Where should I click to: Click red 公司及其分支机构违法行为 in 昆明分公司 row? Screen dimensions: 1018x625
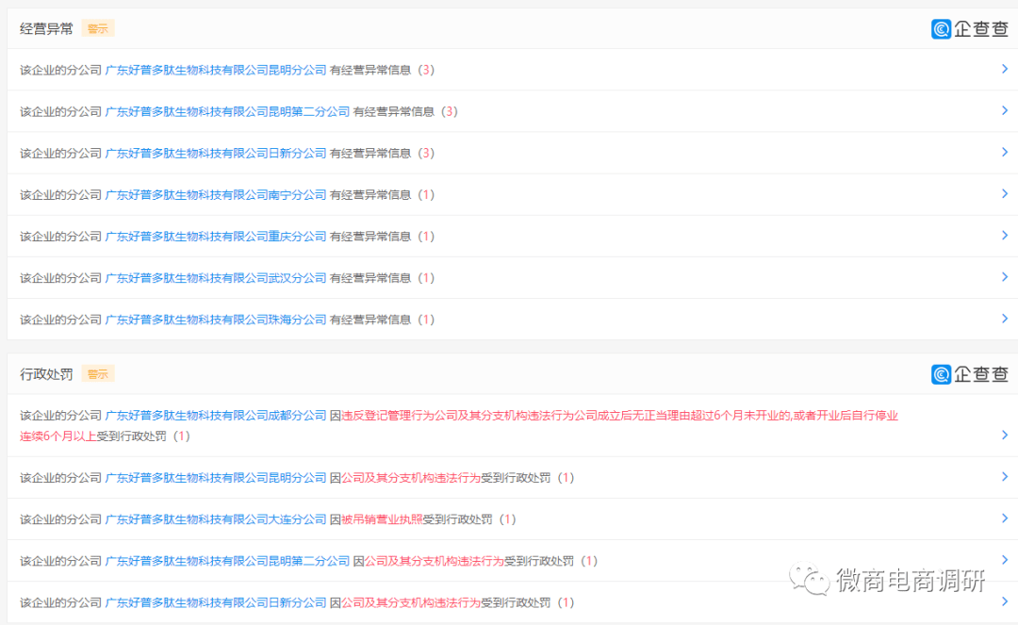411,477
